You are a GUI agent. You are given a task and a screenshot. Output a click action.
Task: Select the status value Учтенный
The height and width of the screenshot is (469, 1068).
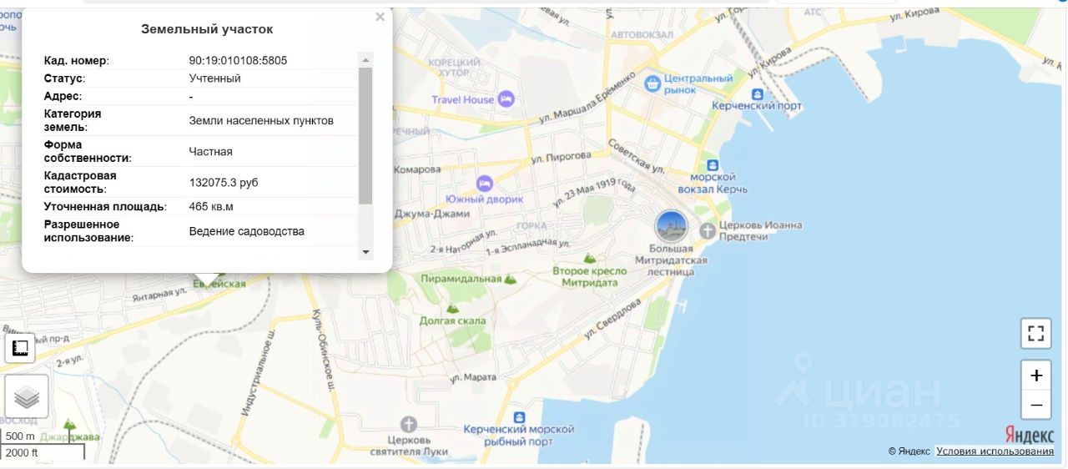214,78
